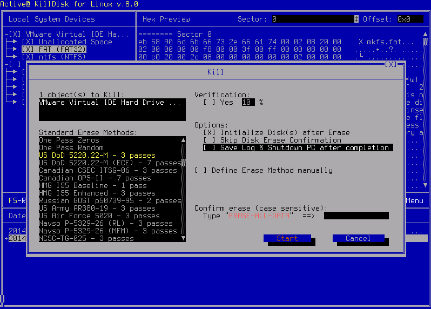Select HMG IS5 Enhanced 3 passes

[x=110, y=193]
